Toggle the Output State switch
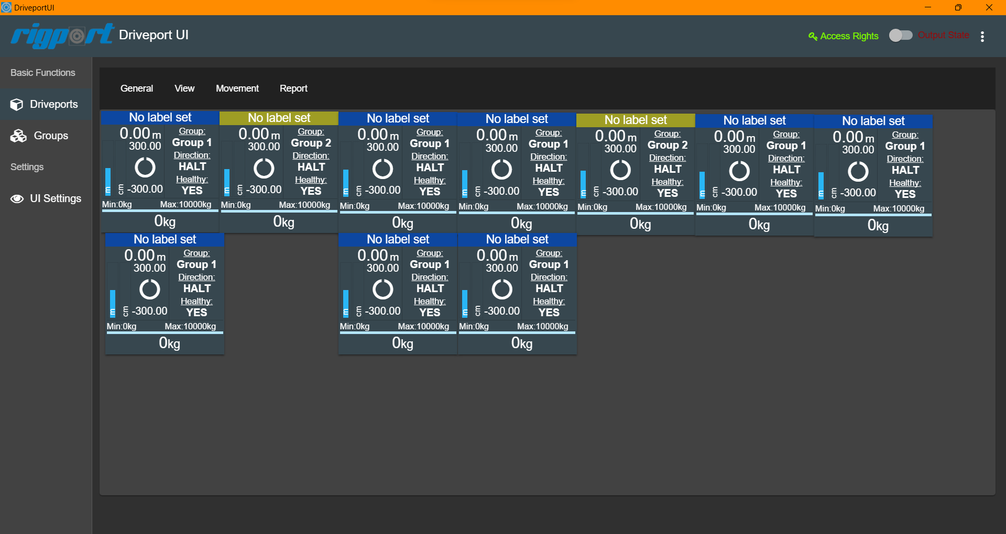 (901, 35)
